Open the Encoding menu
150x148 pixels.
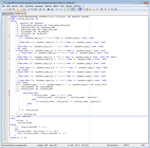(29, 6)
